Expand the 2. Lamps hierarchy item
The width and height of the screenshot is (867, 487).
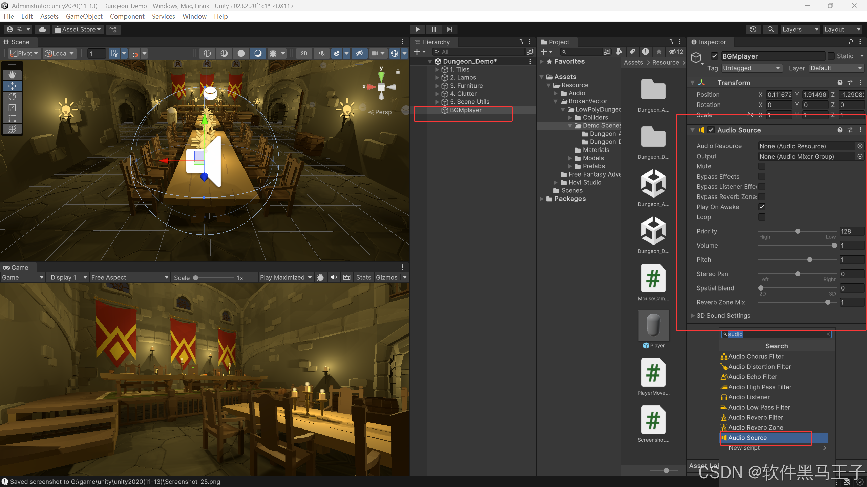pos(437,77)
